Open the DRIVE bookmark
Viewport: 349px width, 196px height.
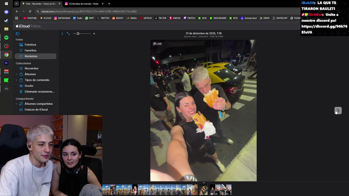click(x=264, y=18)
